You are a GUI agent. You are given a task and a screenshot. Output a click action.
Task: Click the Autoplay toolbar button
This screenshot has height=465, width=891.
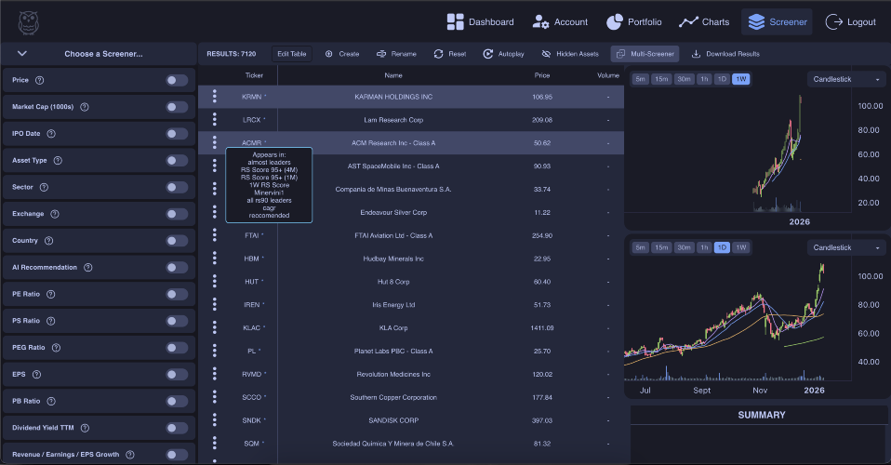tap(503, 54)
